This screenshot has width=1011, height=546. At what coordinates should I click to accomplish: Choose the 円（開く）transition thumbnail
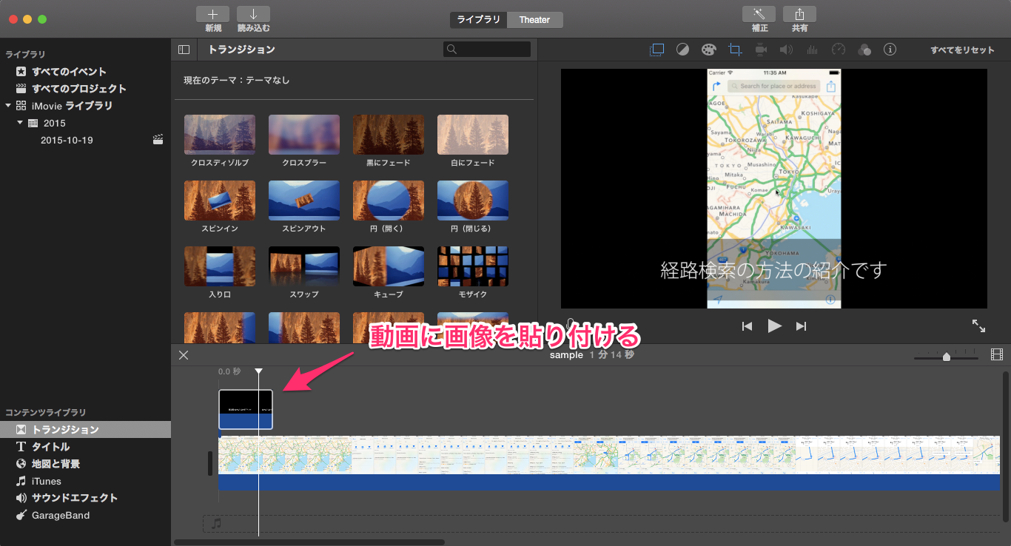tap(389, 200)
